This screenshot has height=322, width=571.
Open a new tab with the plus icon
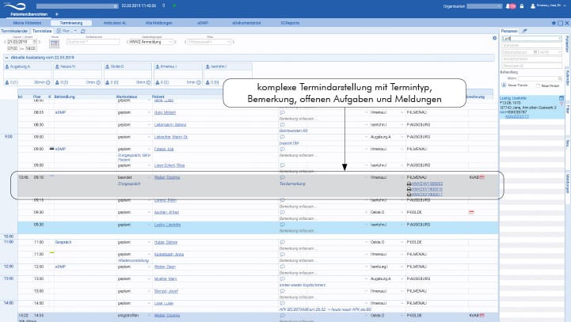[x=56, y=13]
